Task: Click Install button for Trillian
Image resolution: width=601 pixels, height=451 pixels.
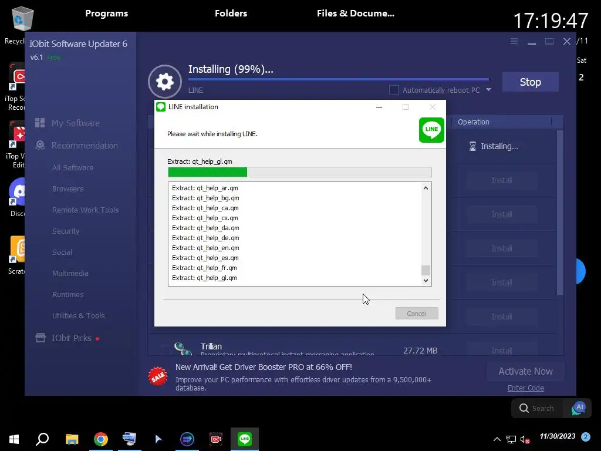Action: coord(501,350)
